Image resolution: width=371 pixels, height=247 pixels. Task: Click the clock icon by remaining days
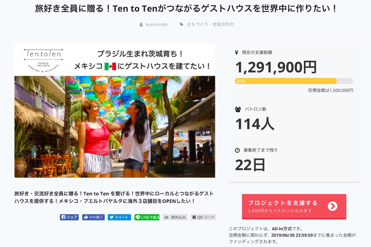click(237, 150)
